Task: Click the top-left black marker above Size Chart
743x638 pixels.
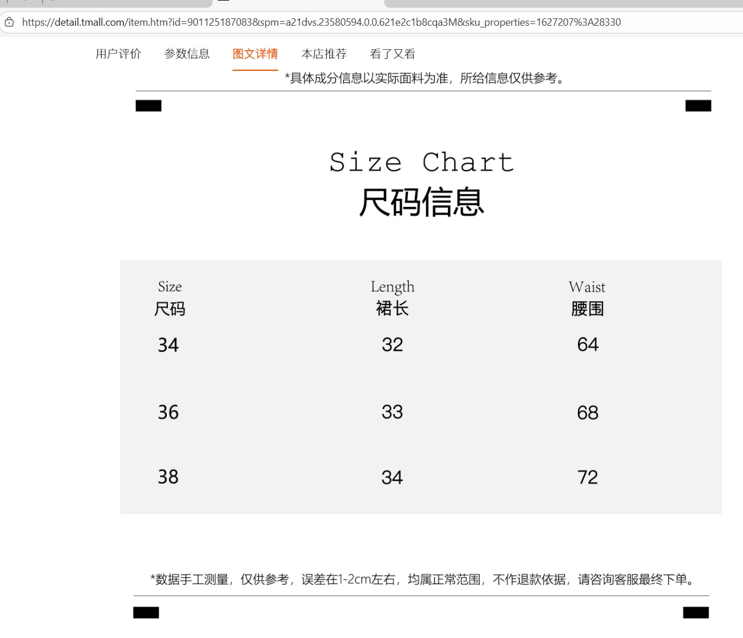Action: (149, 106)
